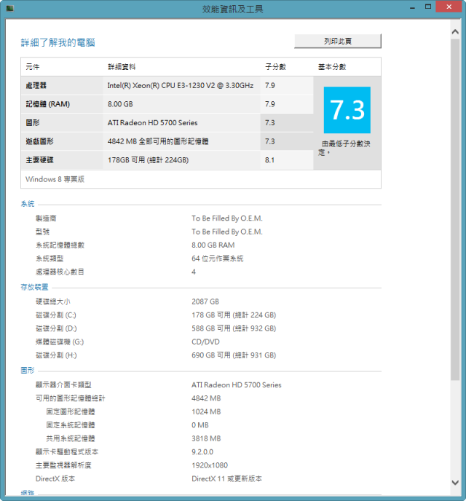Image resolution: width=466 pixels, height=501 pixels.
Task: Click the 系統 section heading
Action: point(28,204)
